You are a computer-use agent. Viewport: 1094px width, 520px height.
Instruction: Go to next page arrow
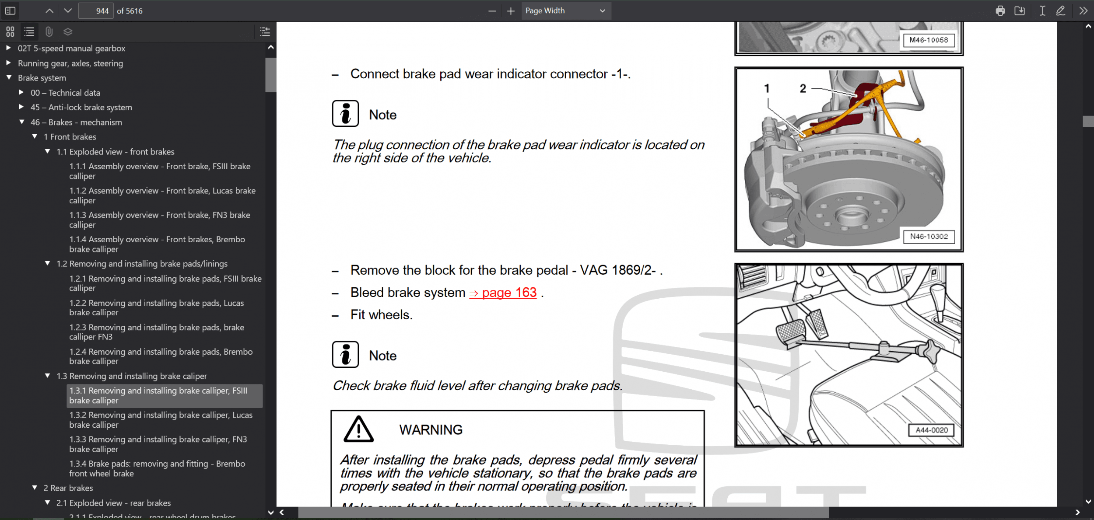pyautogui.click(x=67, y=10)
